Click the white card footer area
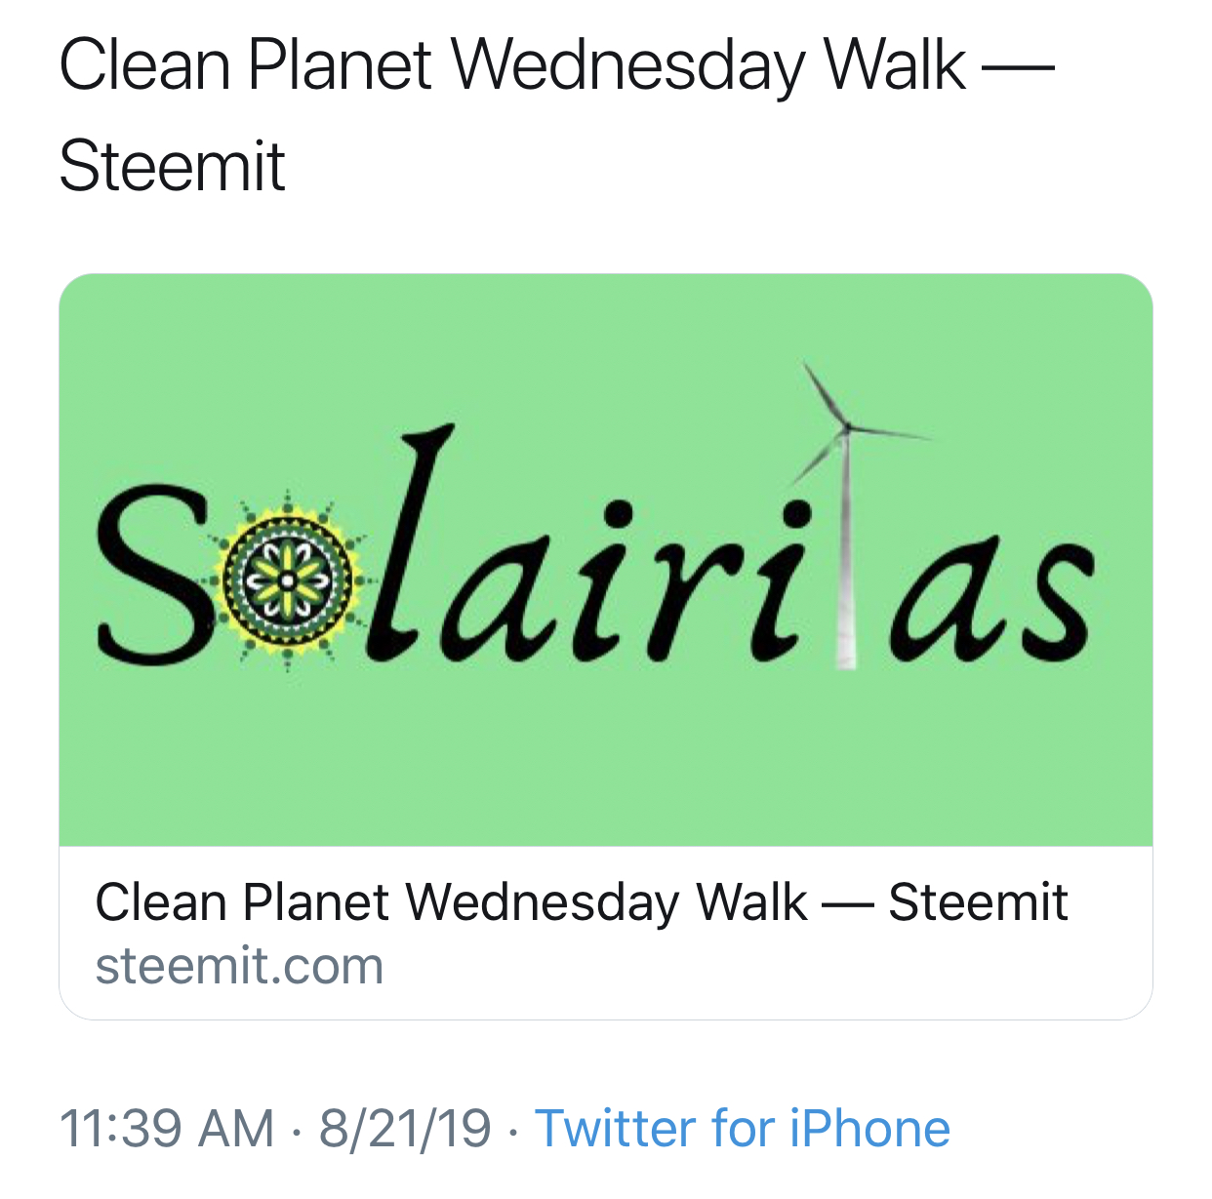1212x1199 pixels. click(606, 933)
